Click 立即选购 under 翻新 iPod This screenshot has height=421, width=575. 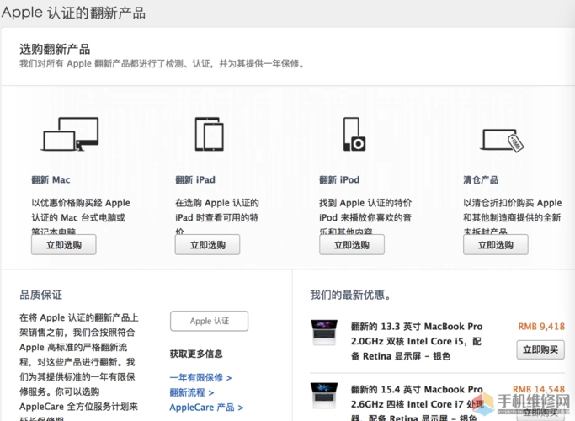coord(352,245)
